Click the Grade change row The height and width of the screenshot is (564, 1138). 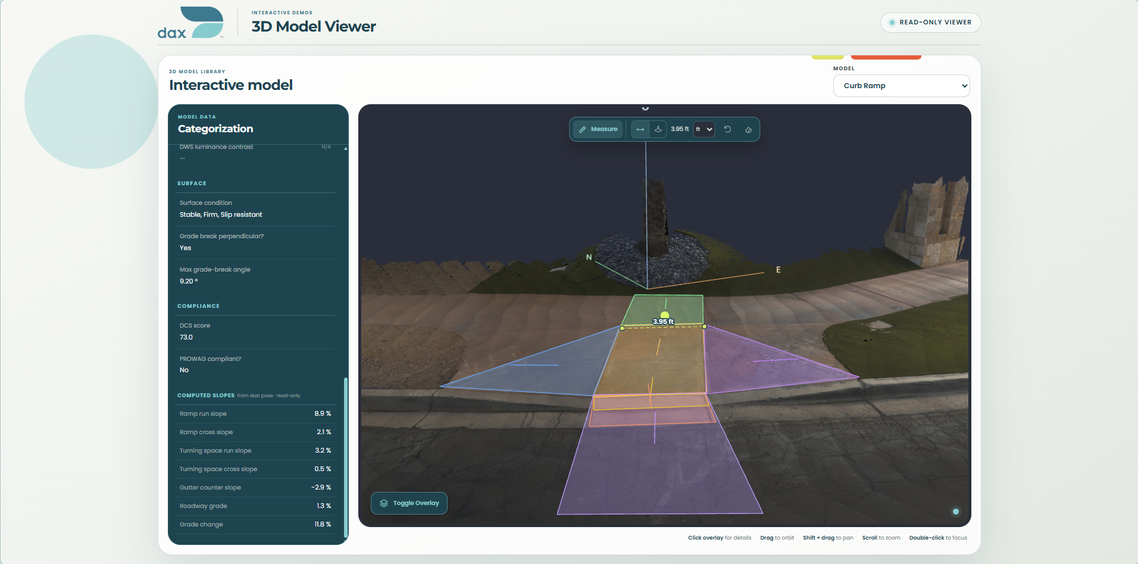pos(255,525)
